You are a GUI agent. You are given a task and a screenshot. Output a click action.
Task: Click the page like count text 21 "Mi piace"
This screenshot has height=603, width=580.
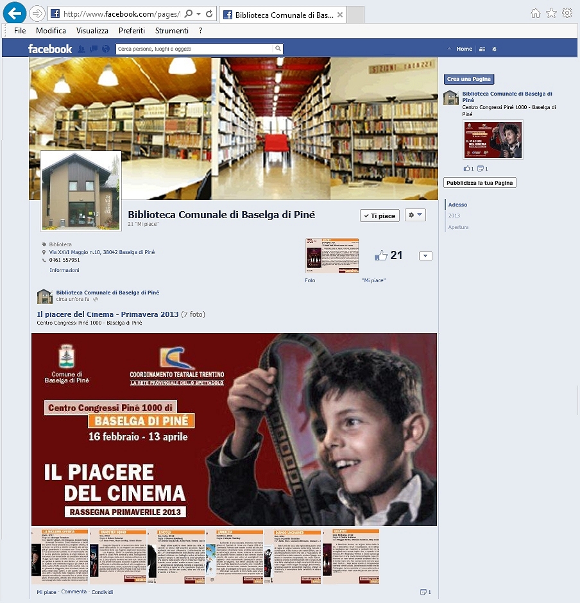point(143,225)
